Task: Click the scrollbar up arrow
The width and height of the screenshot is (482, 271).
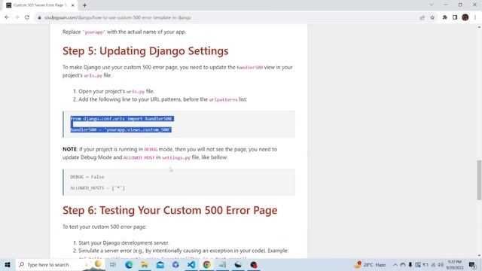Action: coord(479,27)
